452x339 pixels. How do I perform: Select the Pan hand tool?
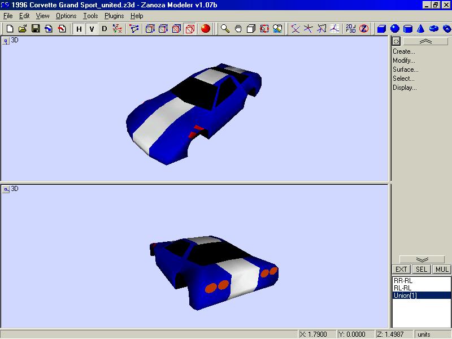(x=238, y=29)
